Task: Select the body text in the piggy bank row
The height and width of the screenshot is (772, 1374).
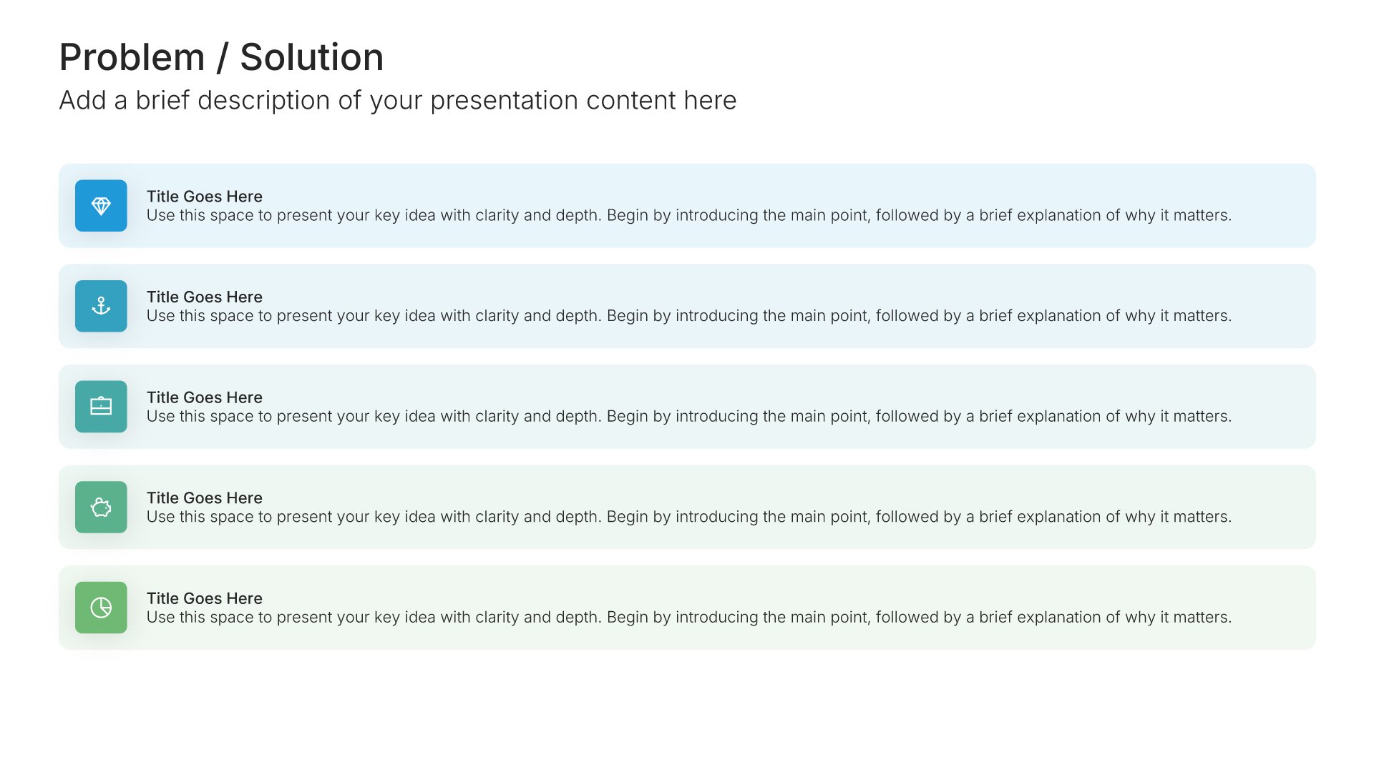Action: 689,517
